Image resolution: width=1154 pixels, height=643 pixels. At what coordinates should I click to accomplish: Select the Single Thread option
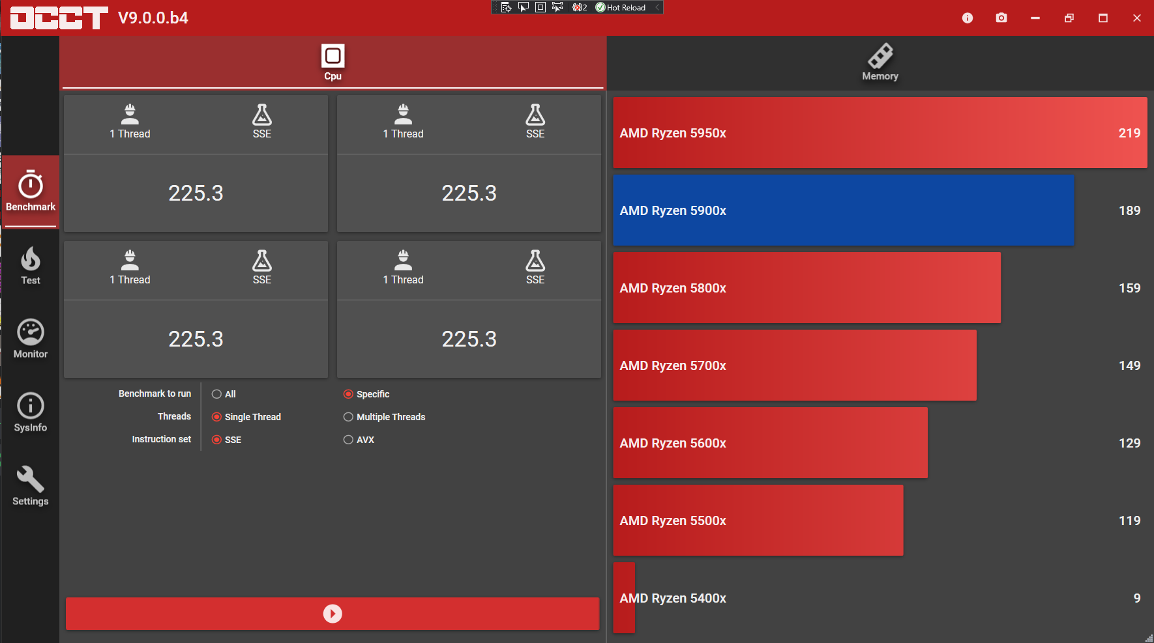[x=217, y=417]
